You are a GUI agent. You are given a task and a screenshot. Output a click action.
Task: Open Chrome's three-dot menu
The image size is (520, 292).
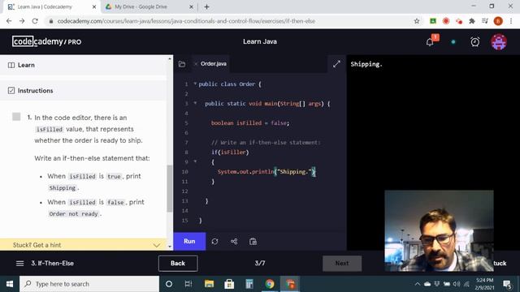(x=511, y=21)
